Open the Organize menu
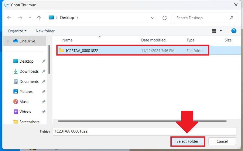Screen dimensions: 243x151 coord(17,31)
